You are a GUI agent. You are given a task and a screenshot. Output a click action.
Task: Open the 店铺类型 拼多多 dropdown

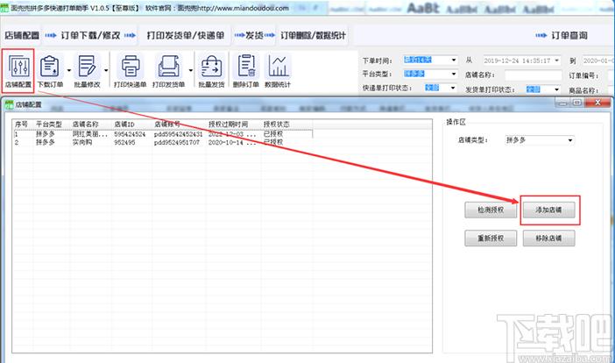[x=540, y=140]
